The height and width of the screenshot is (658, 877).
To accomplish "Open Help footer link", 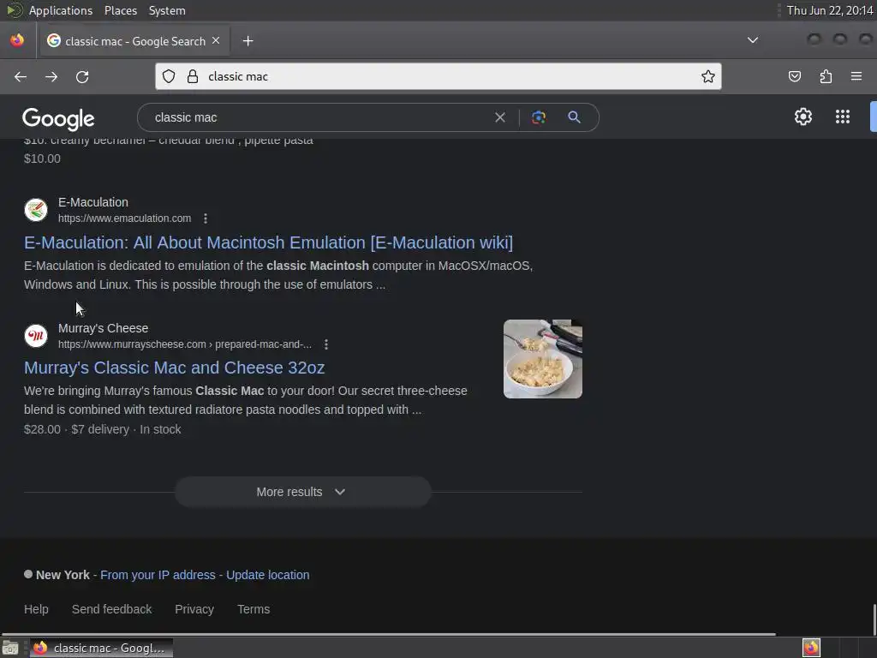I will click(x=36, y=609).
